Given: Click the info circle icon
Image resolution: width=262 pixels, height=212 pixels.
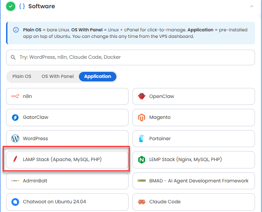Looking at the screenshot, I should (x=16, y=30).
